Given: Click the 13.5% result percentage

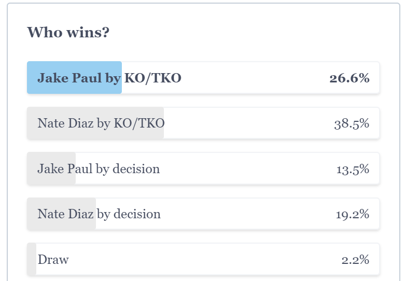Looking at the screenshot, I should [353, 169].
